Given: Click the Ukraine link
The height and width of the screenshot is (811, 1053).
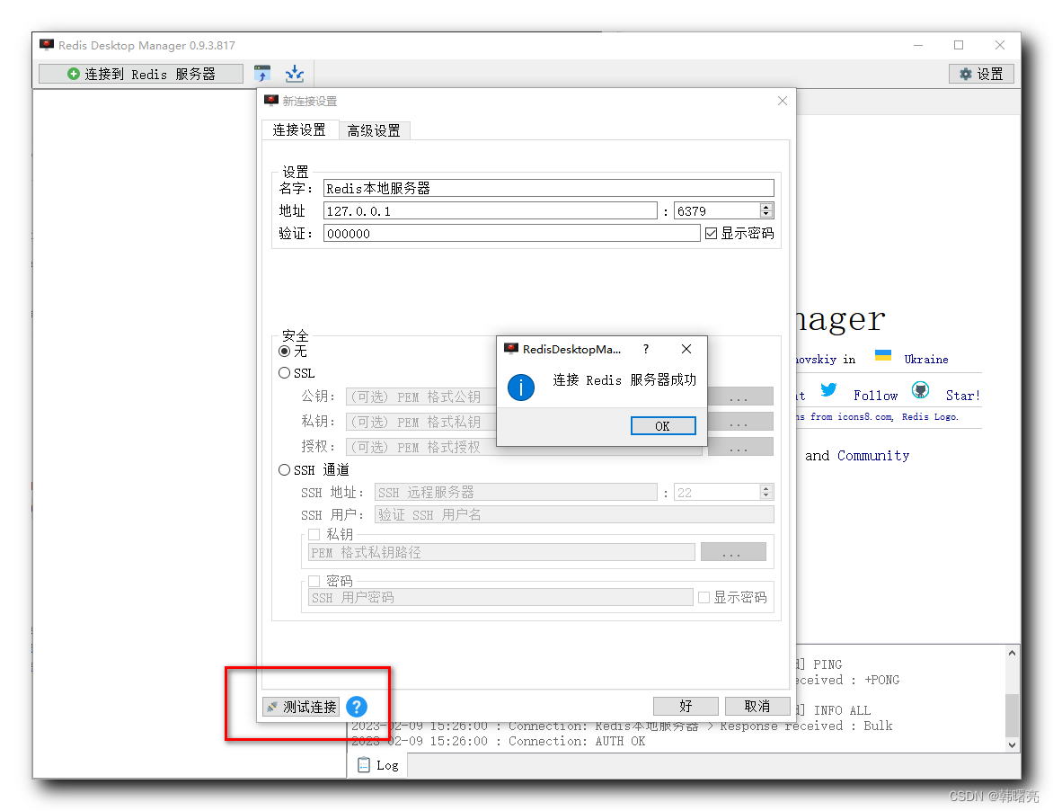Looking at the screenshot, I should click(926, 360).
